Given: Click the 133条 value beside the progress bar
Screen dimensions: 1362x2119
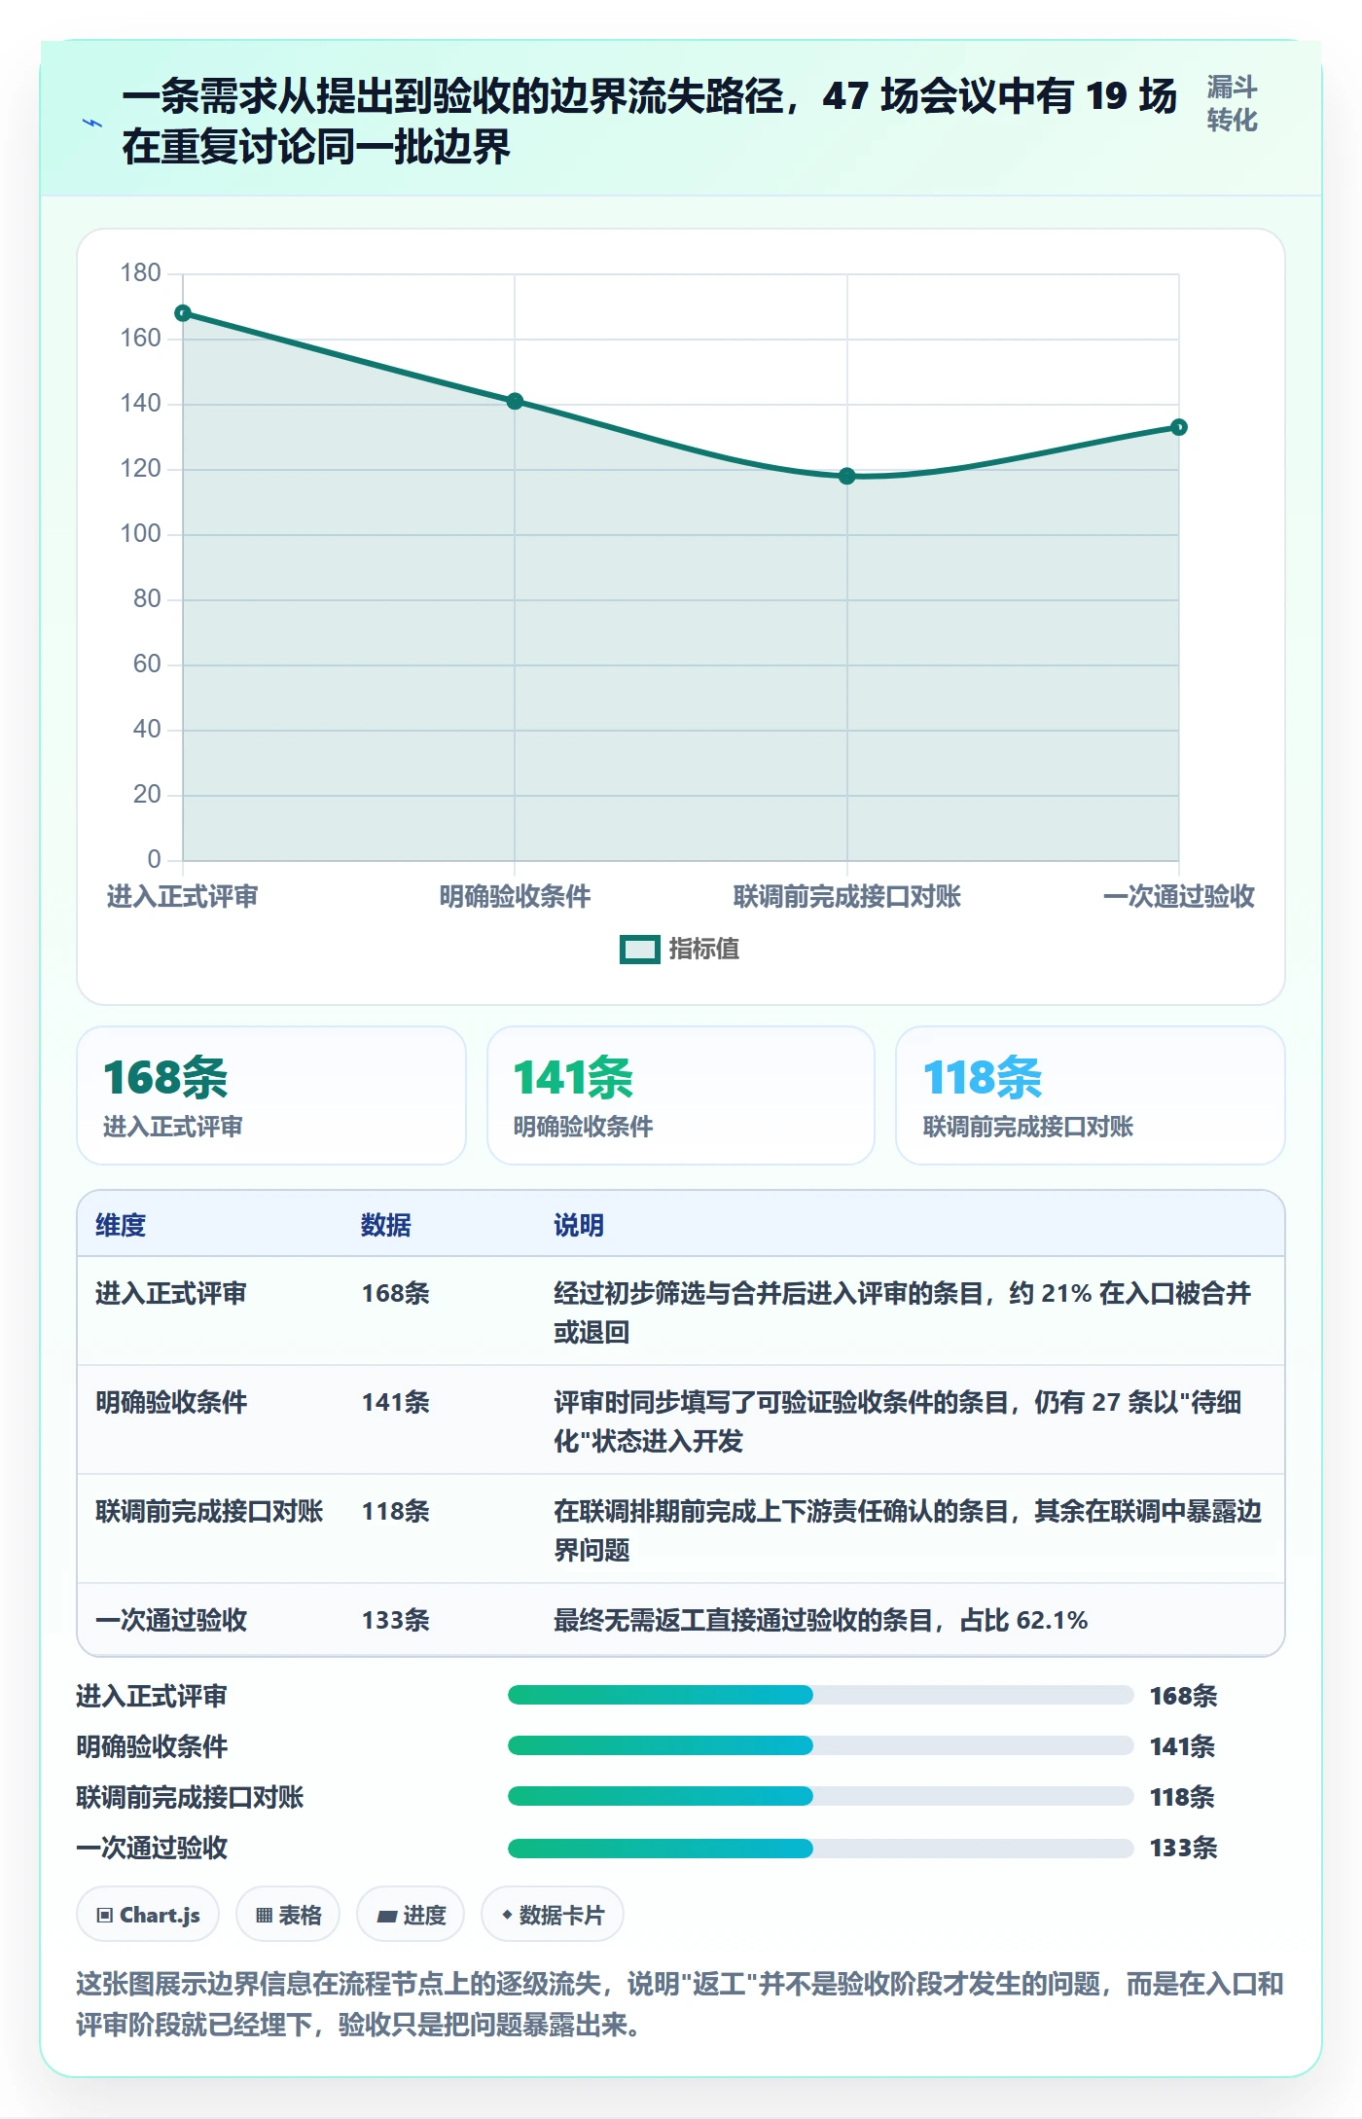Looking at the screenshot, I should click(1183, 1848).
